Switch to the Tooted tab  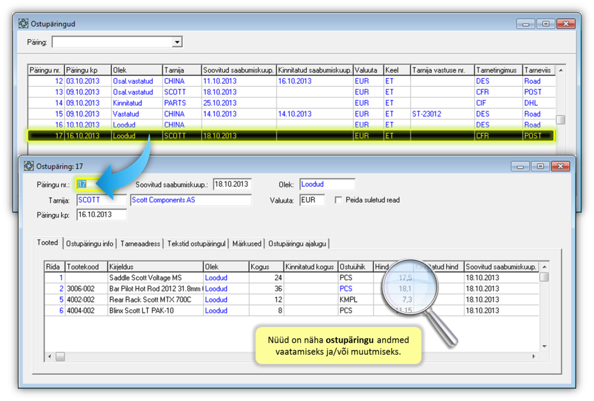(x=48, y=243)
